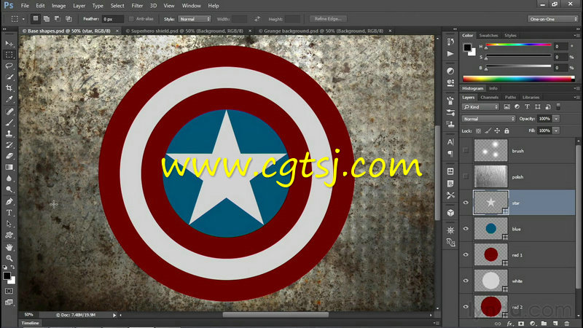Open the Image menu
Viewport: 583px width, 328px height.
[x=58, y=6]
